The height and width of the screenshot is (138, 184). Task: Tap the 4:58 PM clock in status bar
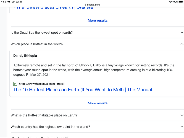pos(5,2)
